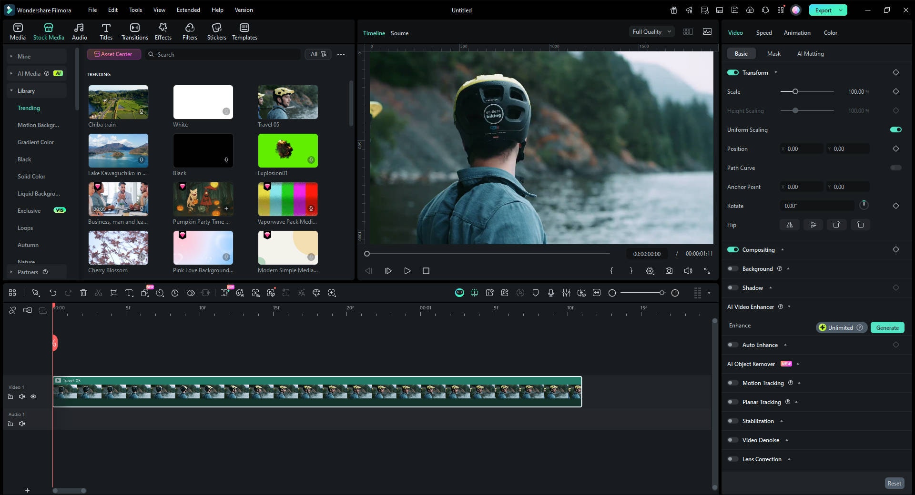Click the Undo icon
915x495 pixels.
point(53,293)
